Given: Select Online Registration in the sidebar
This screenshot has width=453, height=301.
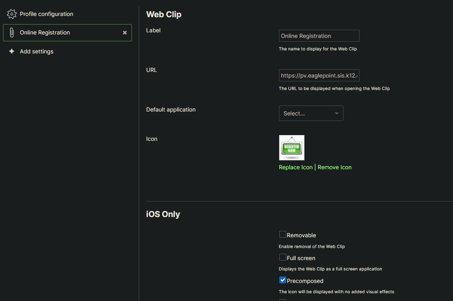Looking at the screenshot, I should click(44, 32).
